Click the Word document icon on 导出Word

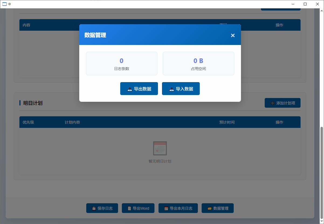point(129,208)
